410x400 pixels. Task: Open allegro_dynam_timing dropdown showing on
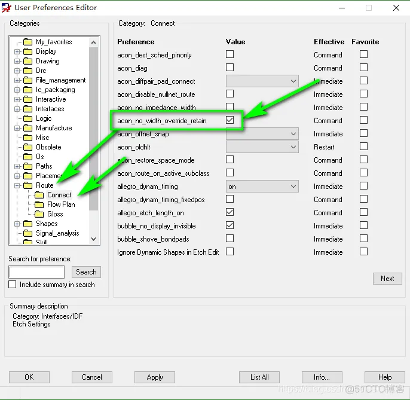(x=262, y=187)
